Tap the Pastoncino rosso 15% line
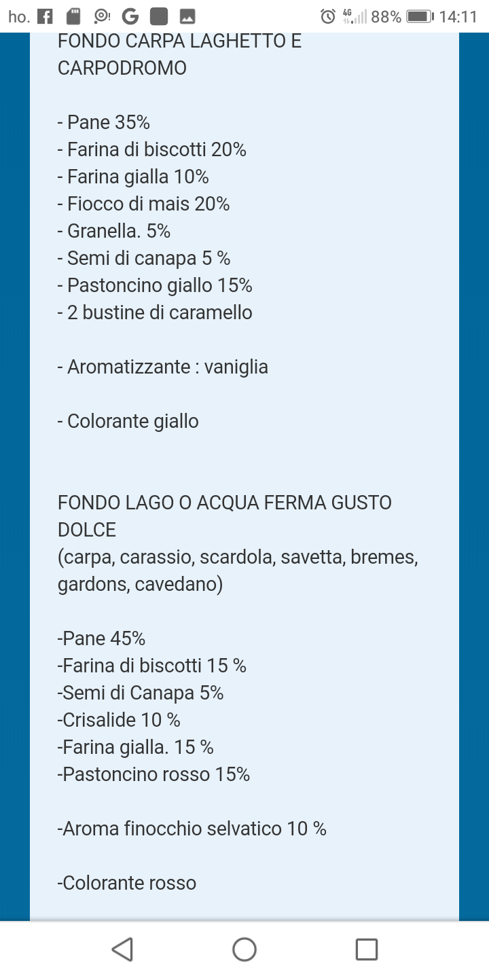 click(x=154, y=774)
